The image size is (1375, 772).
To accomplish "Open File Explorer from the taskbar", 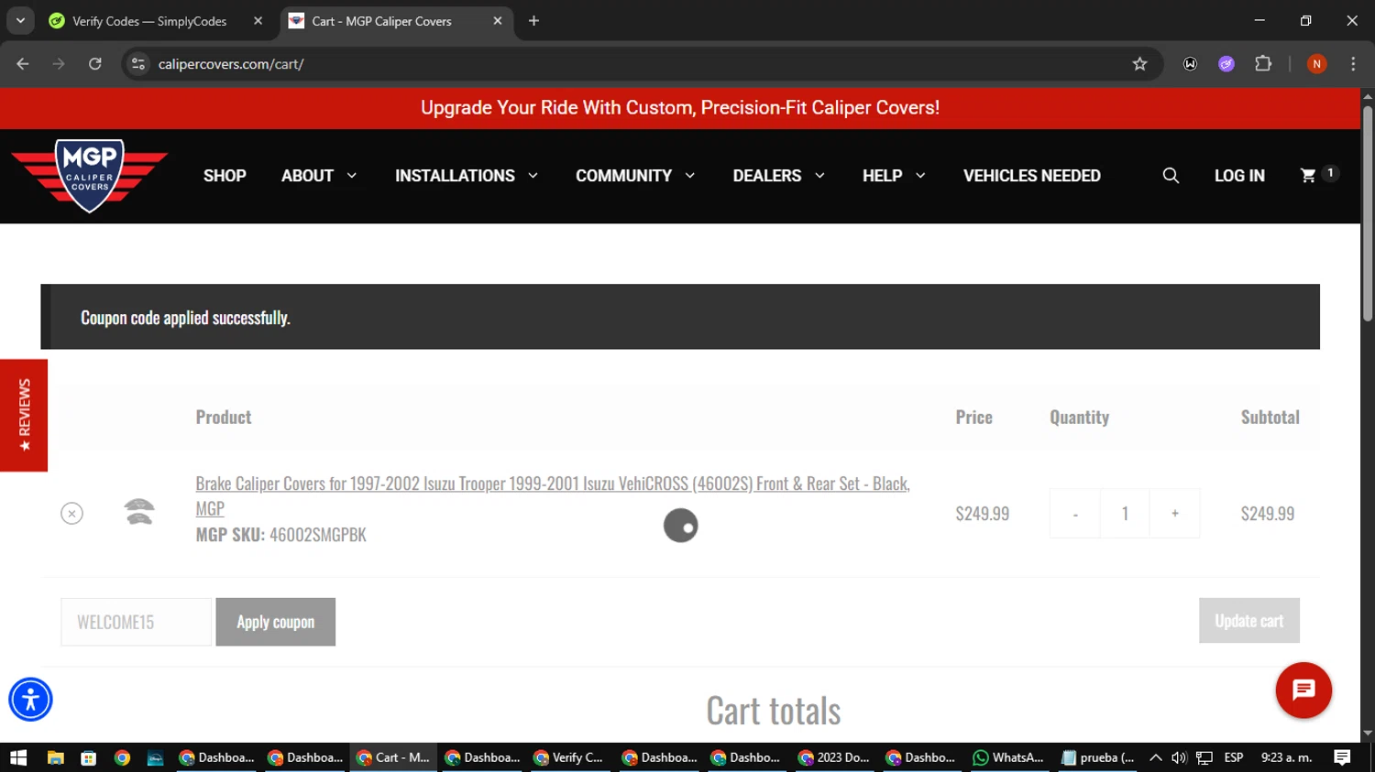I will pos(56,757).
